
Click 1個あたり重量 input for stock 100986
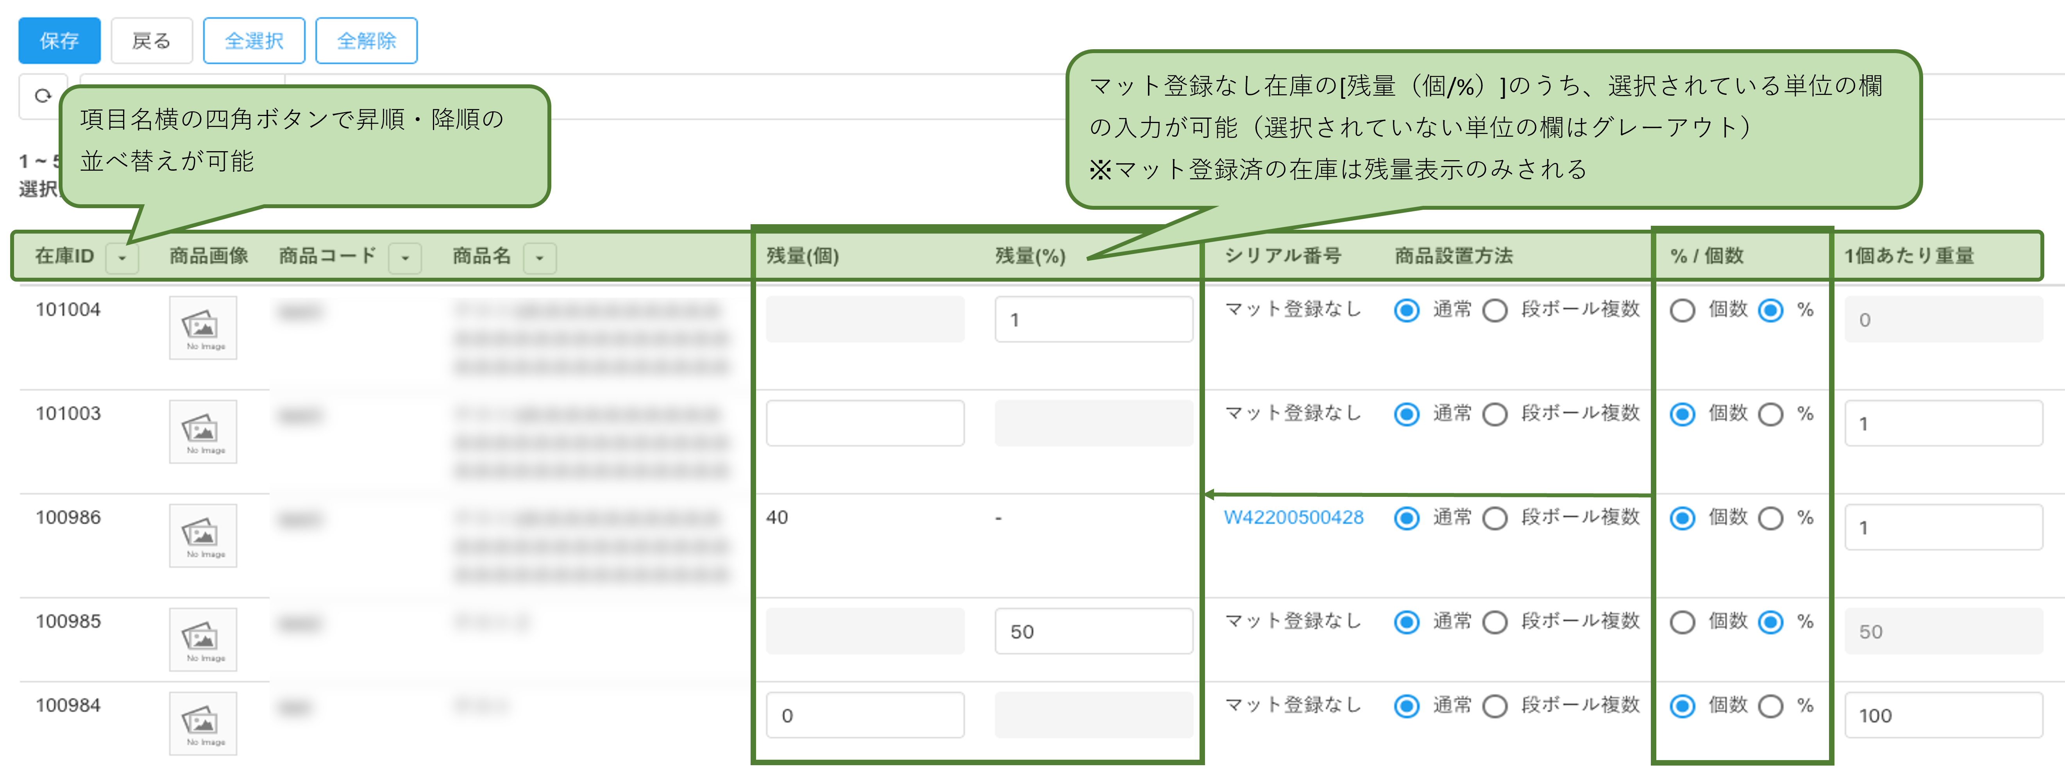coord(1943,527)
